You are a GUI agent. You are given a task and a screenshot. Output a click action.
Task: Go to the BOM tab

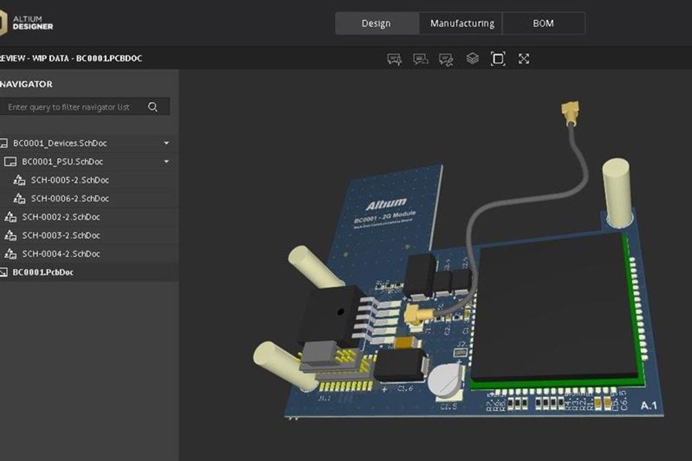tap(544, 23)
